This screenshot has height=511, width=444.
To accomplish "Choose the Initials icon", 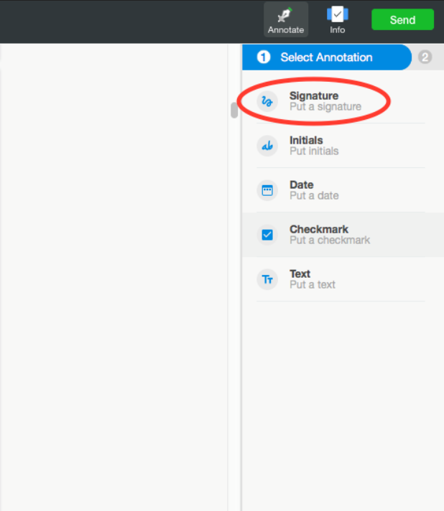I will pyautogui.click(x=267, y=146).
